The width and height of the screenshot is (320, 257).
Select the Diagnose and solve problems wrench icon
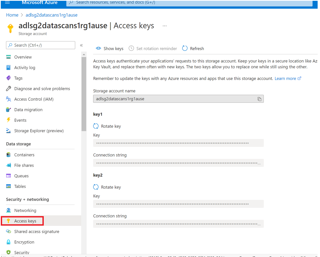[x=9, y=88]
